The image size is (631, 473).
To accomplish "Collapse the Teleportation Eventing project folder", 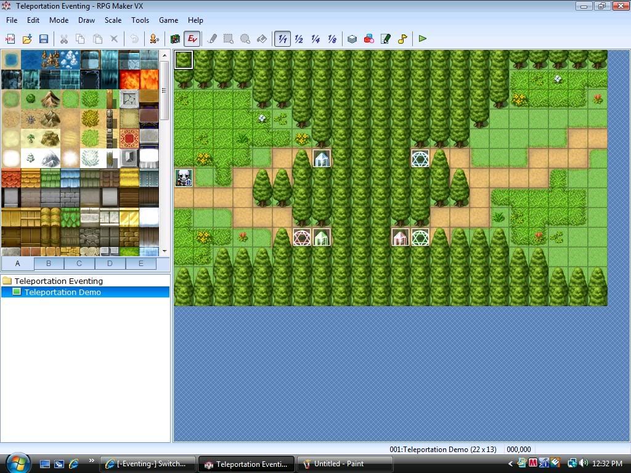I will [7, 281].
